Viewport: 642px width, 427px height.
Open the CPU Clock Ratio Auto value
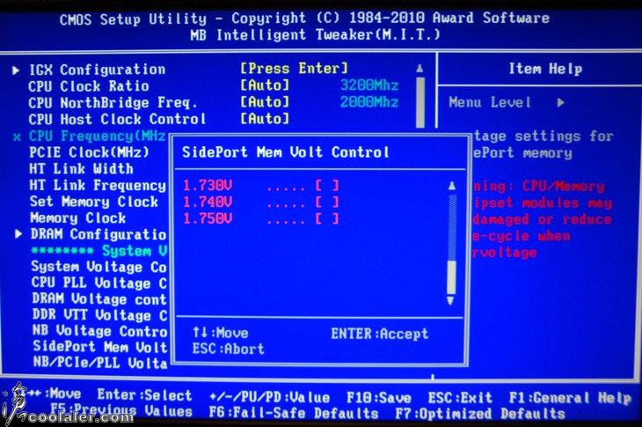(265, 85)
